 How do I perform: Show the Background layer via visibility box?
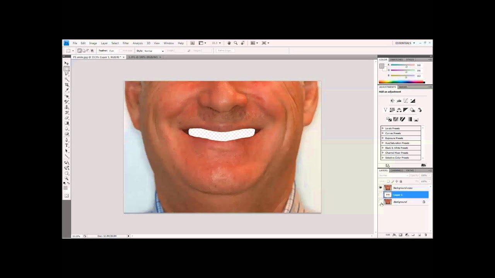381,202
